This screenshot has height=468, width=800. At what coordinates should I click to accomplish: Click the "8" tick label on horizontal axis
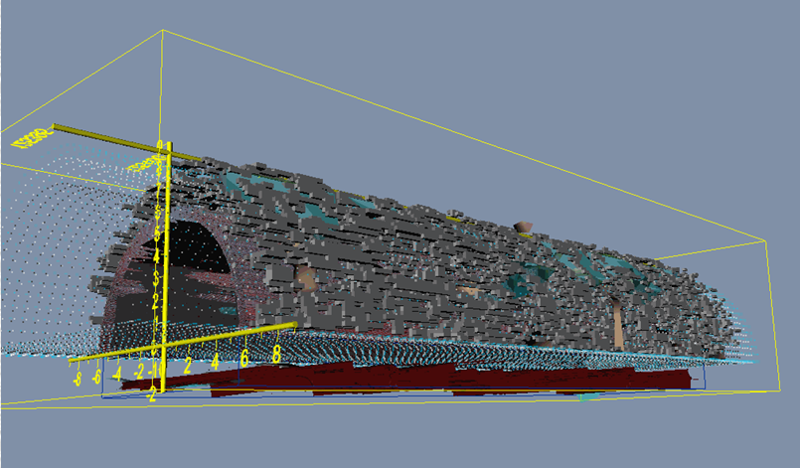pos(276,353)
